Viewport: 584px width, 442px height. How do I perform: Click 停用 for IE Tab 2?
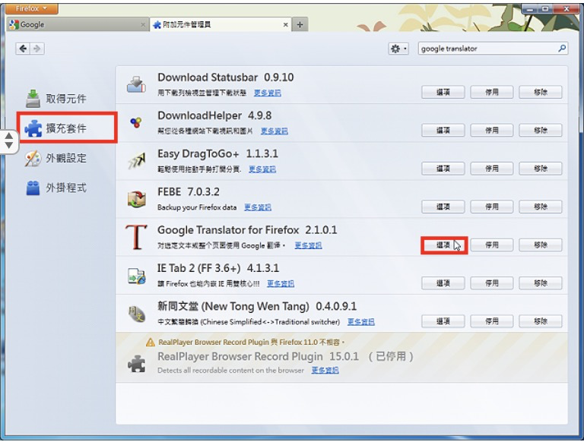pos(492,283)
